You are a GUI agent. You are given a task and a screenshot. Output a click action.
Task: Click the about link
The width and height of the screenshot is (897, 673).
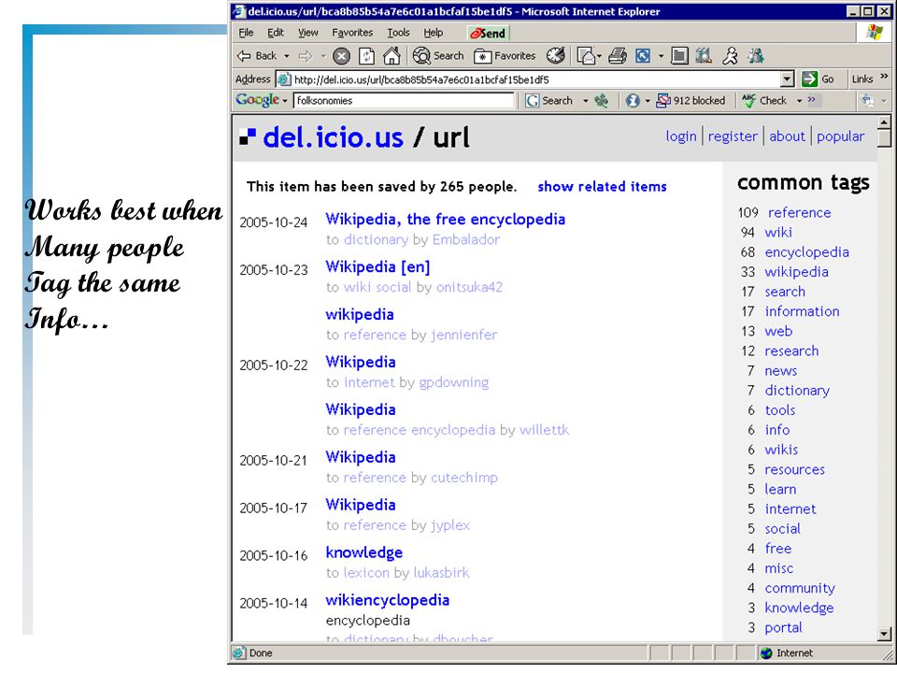(x=787, y=136)
